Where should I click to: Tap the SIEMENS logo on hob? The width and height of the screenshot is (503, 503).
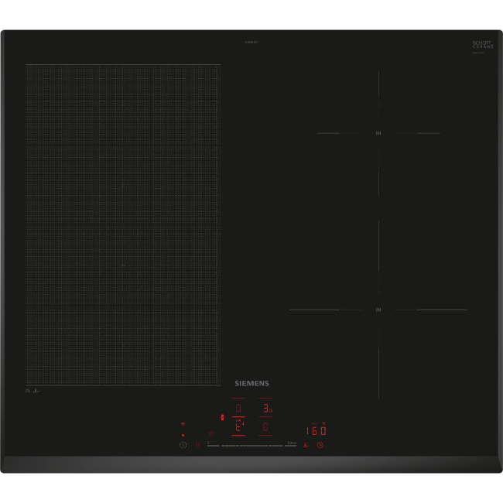[251, 383]
